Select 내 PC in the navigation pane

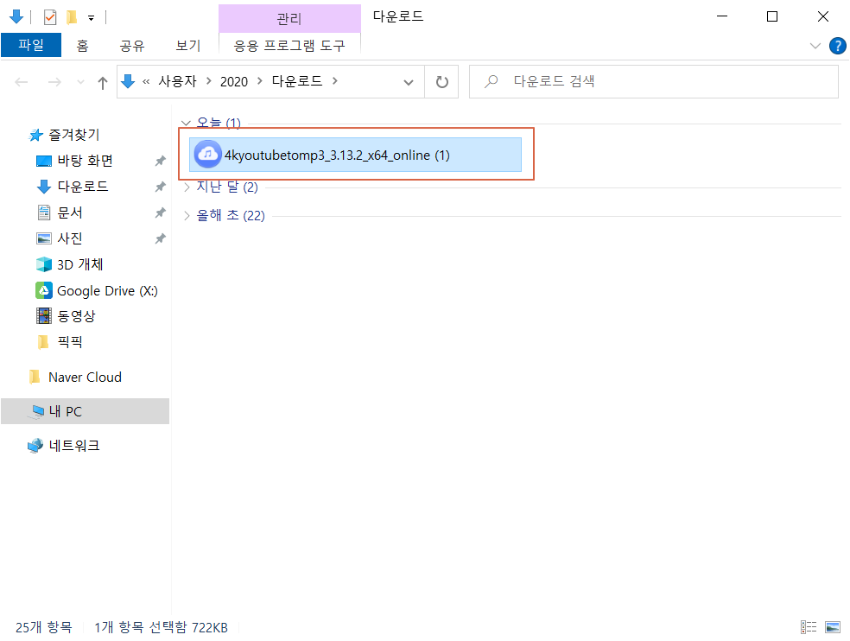tap(86, 411)
